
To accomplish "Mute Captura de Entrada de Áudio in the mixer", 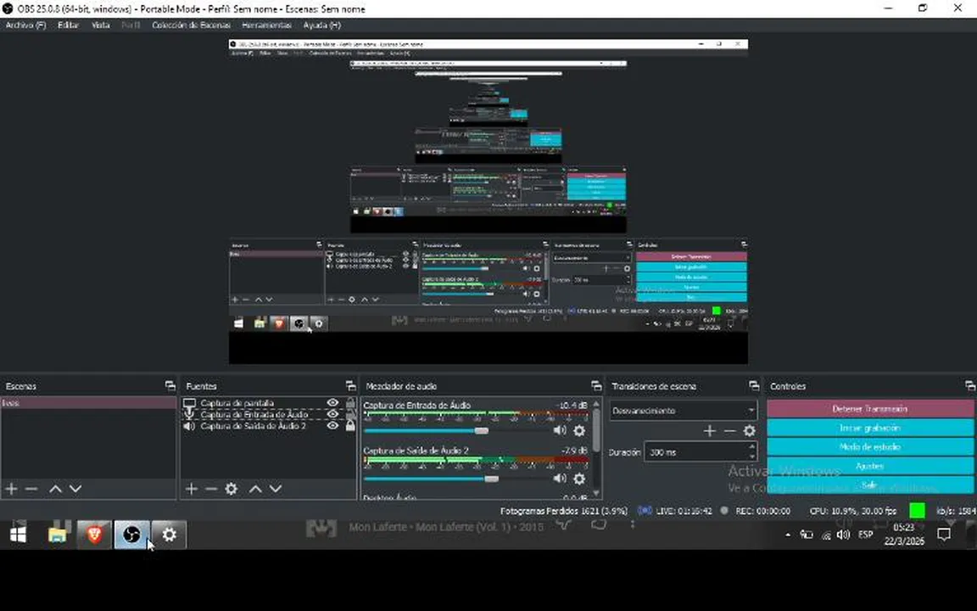I will (x=560, y=430).
